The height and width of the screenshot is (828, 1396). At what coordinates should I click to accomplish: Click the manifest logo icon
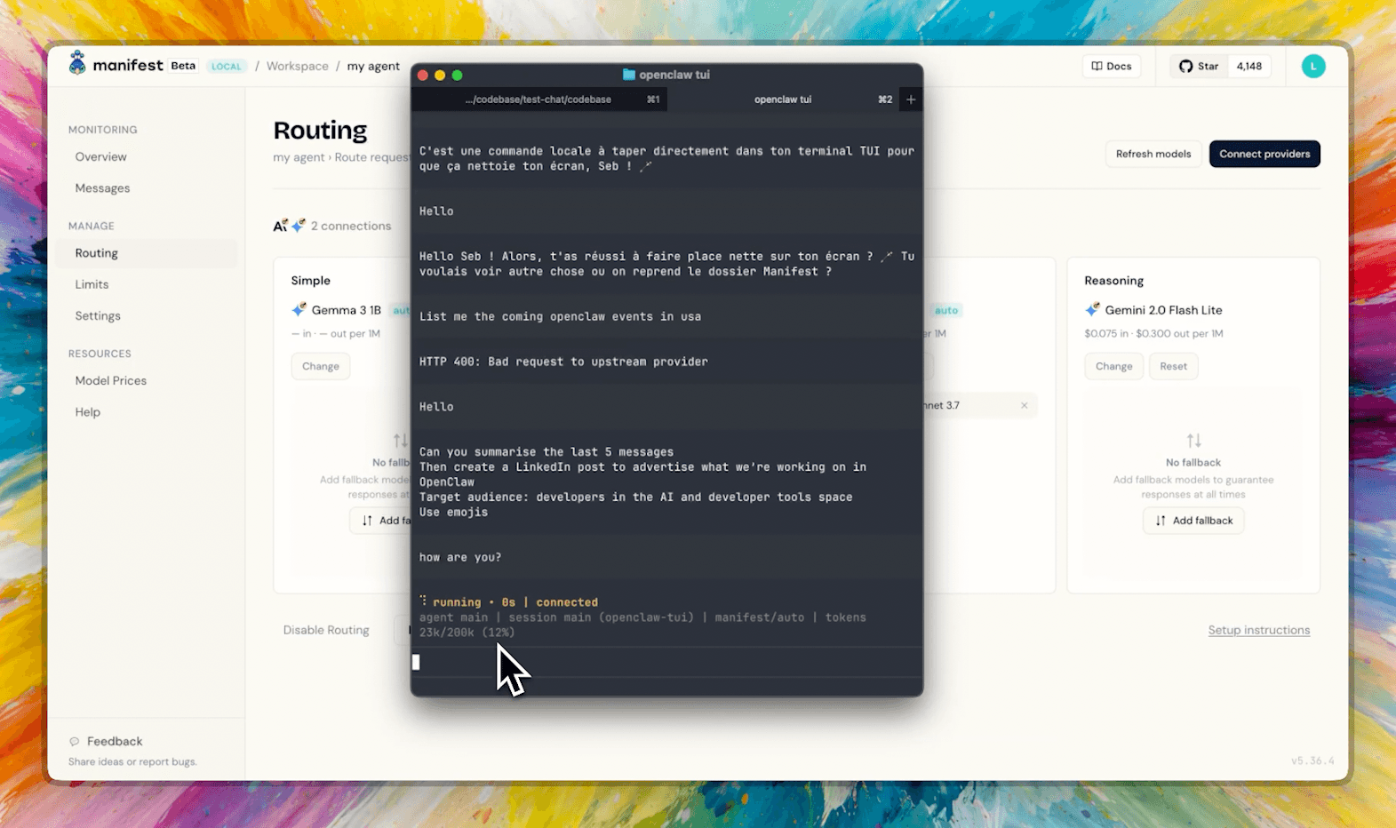pos(77,63)
